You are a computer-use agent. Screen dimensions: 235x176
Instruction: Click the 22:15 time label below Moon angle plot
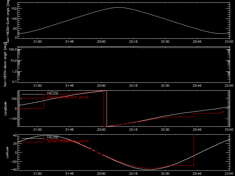(133, 86)
